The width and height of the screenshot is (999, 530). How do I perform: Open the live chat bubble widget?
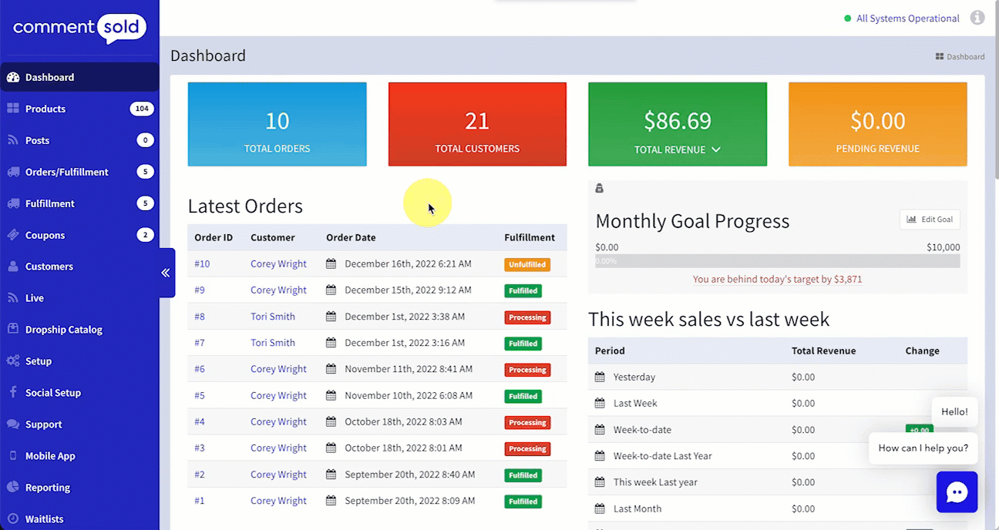(x=957, y=492)
